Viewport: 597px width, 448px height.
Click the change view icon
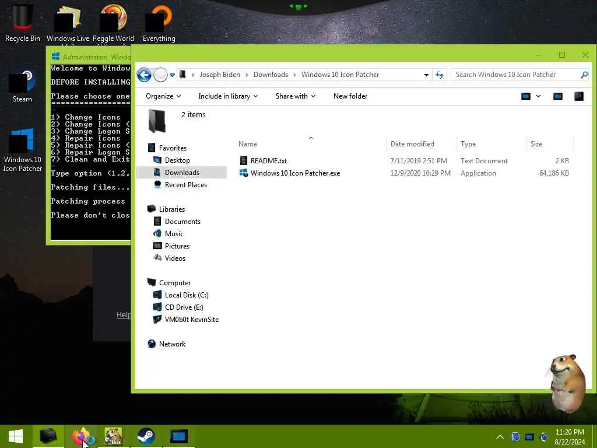[x=526, y=96]
